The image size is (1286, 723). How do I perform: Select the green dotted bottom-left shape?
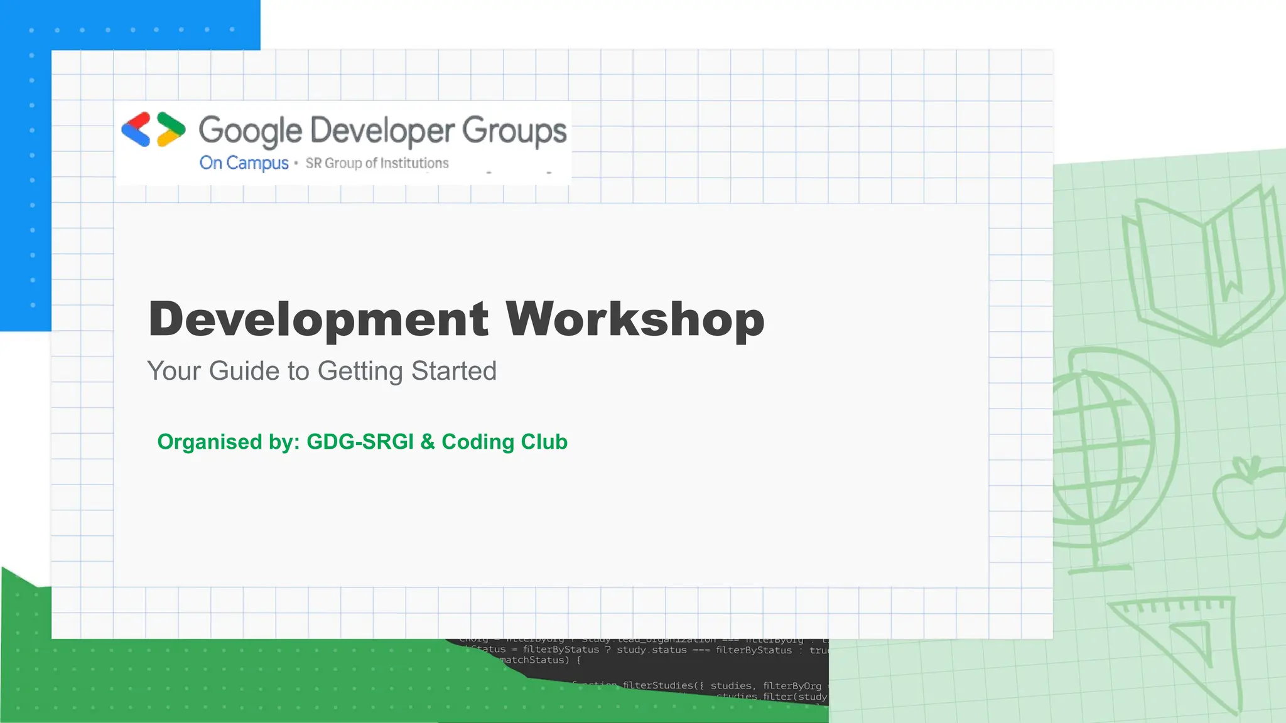pos(188,681)
